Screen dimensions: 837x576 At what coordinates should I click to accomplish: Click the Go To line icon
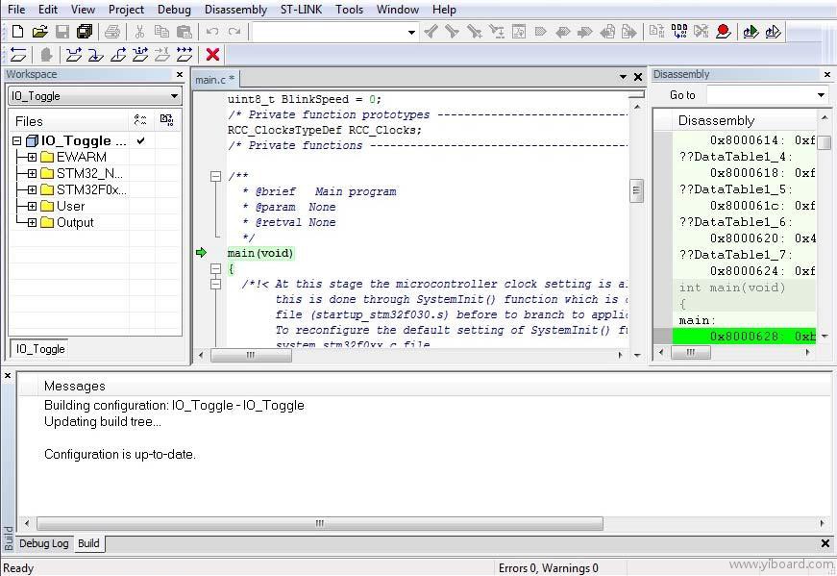[519, 32]
